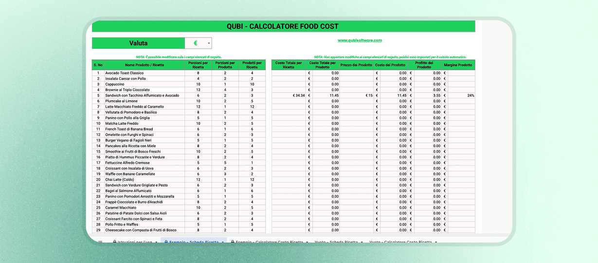Open the Valuta currency dropdown arrow
This screenshot has height=263, width=598.
pos(209,43)
